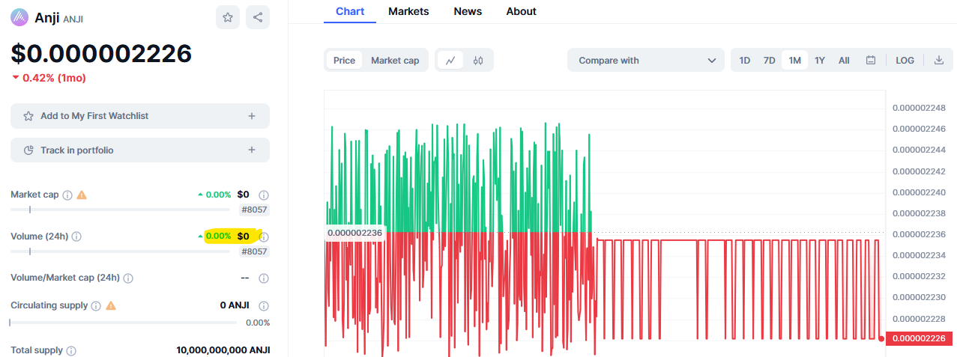957x357 pixels.
Task: Click Volume/Market cap (24h) info icon
Action: pos(128,278)
